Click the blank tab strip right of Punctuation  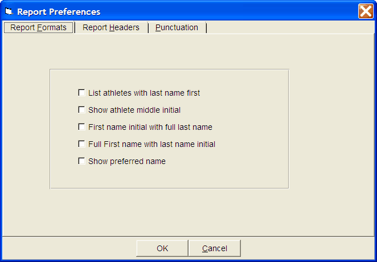click(285, 27)
